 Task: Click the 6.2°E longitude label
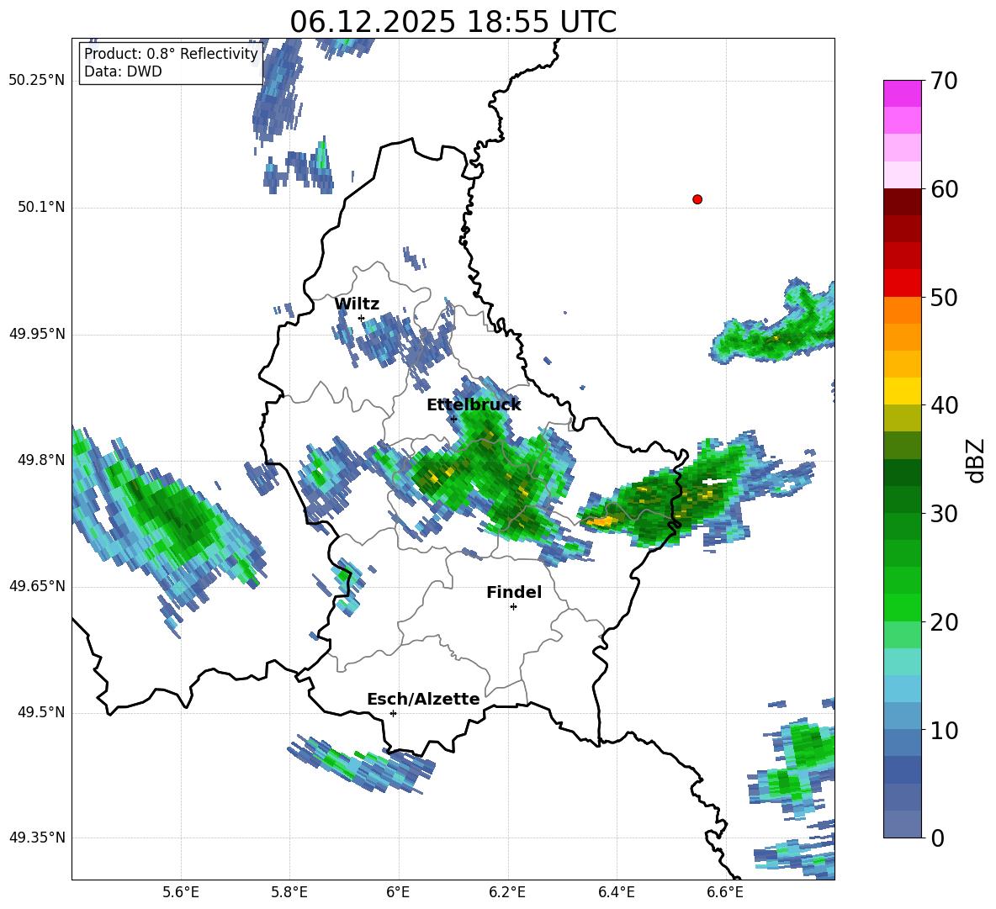pyautogui.click(x=507, y=892)
